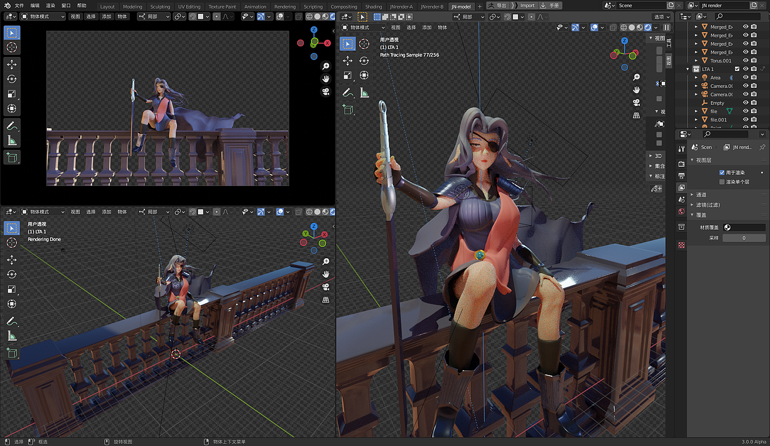Switch perspective/orthographic in the right viewport

point(636,116)
